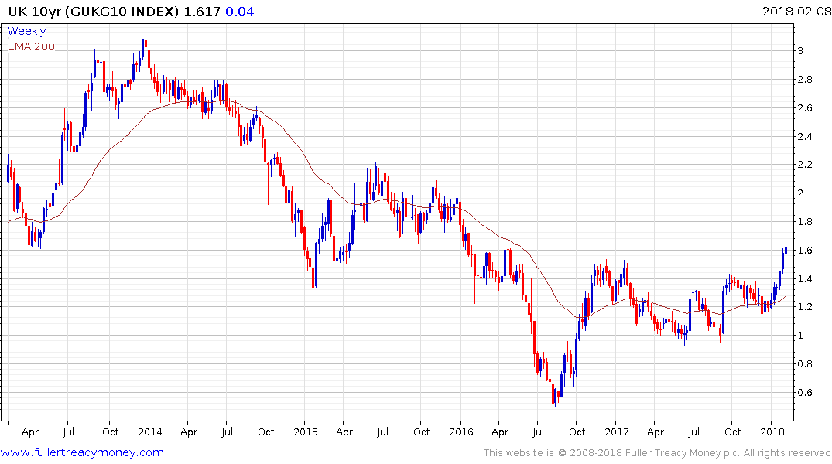Select the 'EMA 200' legend label
Image resolution: width=832 pixels, height=464 pixels.
31,46
